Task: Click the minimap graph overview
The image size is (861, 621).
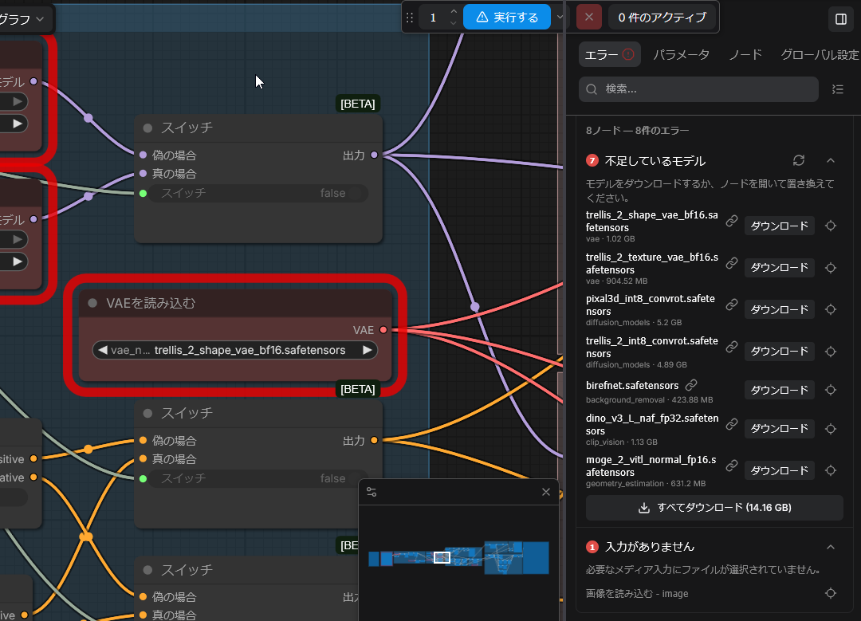Action: [x=458, y=557]
